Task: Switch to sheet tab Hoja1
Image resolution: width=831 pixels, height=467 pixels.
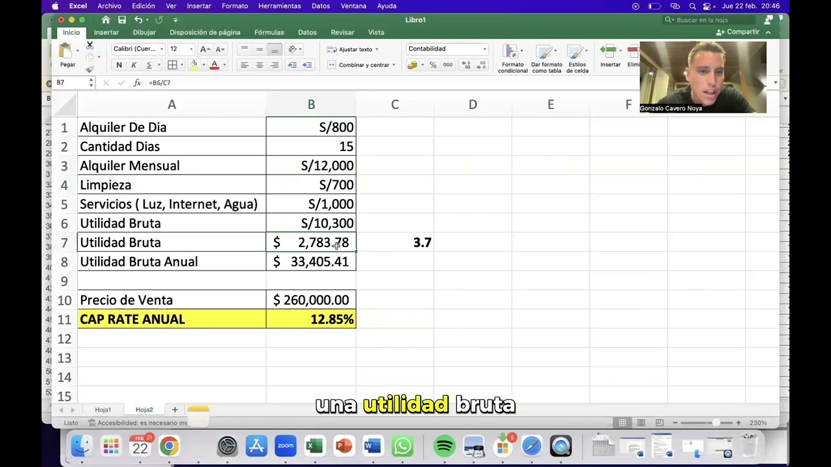Action: pyautogui.click(x=103, y=410)
